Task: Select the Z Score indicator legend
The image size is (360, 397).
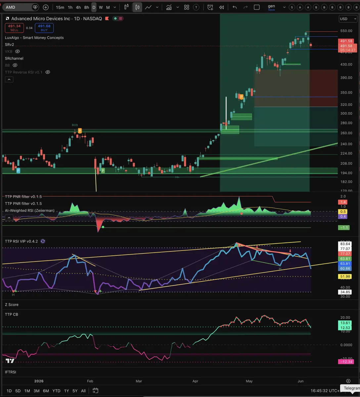Action: pos(12,304)
